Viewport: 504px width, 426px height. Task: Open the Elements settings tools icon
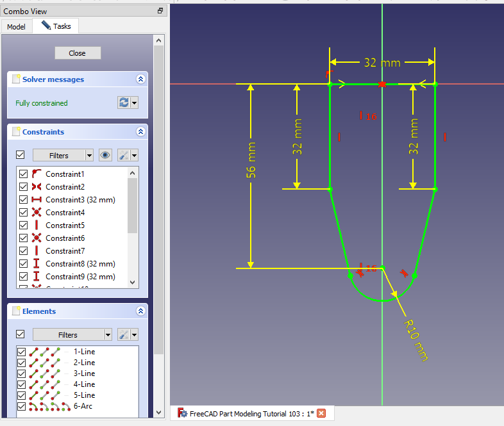[x=124, y=334]
